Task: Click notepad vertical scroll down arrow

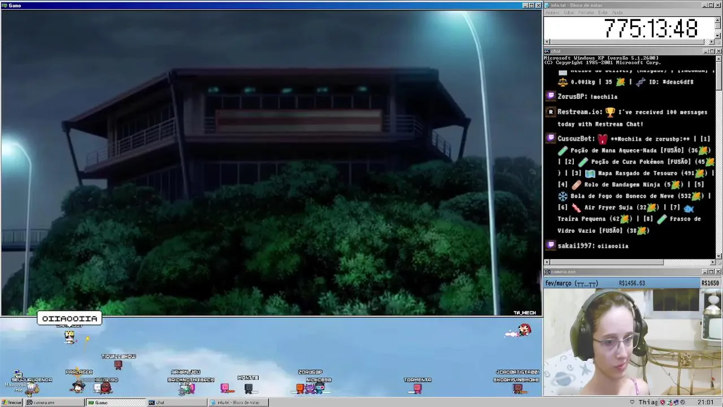Action: (x=718, y=36)
